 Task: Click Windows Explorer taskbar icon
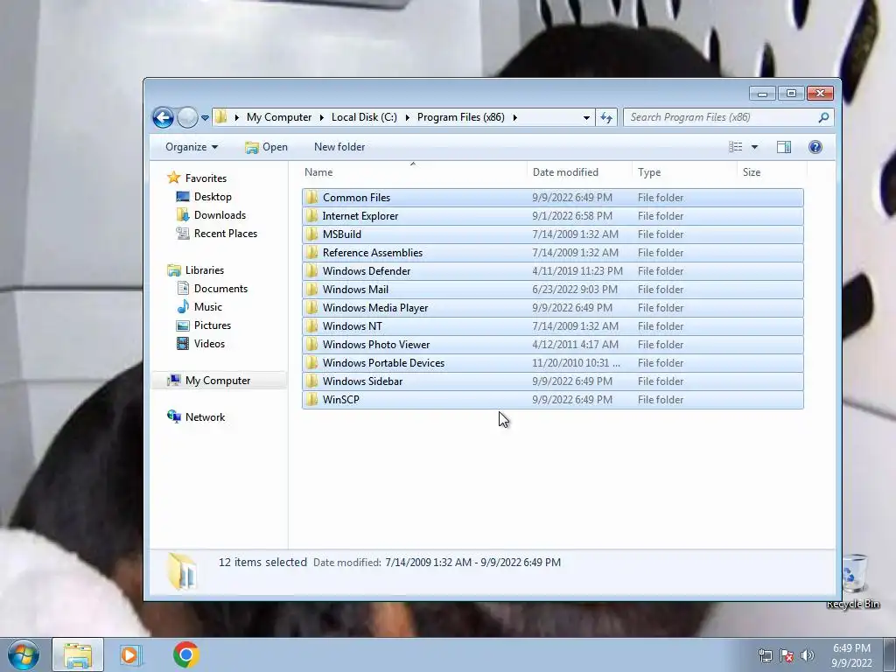pyautogui.click(x=78, y=654)
